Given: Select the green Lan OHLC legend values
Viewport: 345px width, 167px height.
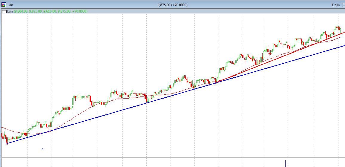Looking at the screenshot, I should 51,11.
